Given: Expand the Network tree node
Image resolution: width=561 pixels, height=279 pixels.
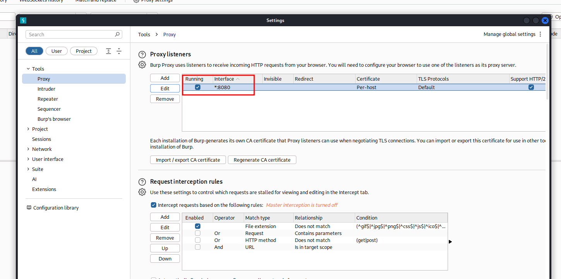Looking at the screenshot, I should pos(28,149).
